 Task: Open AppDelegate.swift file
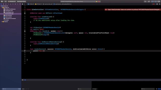(x=8, y=11)
